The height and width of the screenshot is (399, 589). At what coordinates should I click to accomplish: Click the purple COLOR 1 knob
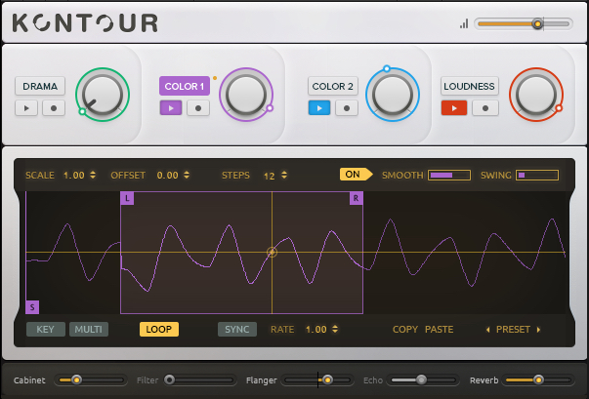point(246,95)
